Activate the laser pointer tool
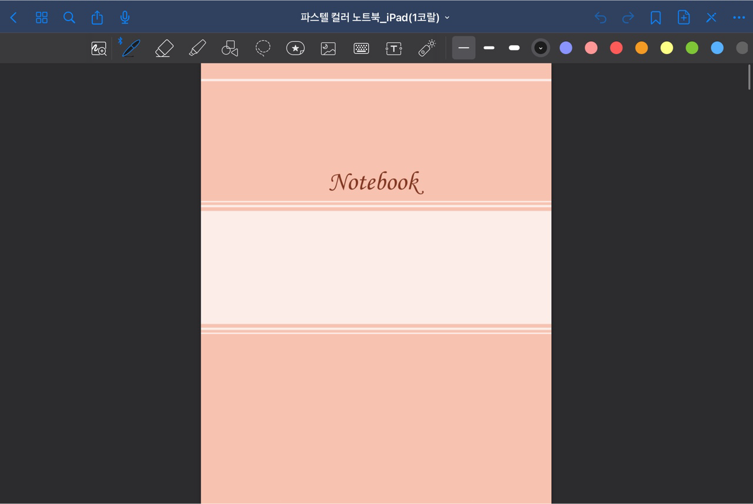 tap(427, 48)
